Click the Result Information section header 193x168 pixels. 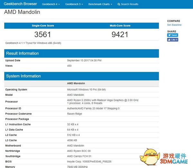tap(81, 54)
